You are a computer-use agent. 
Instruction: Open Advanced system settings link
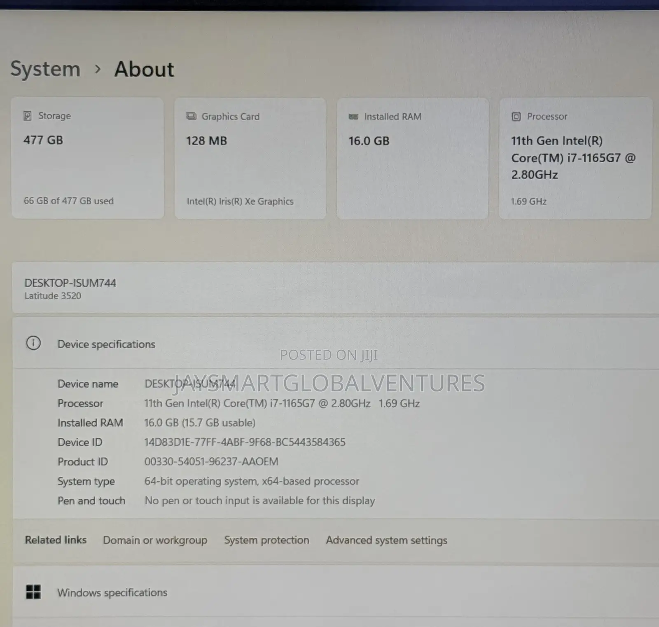pos(386,540)
